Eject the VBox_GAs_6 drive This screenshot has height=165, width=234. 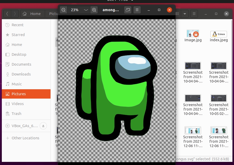(x=43, y=126)
